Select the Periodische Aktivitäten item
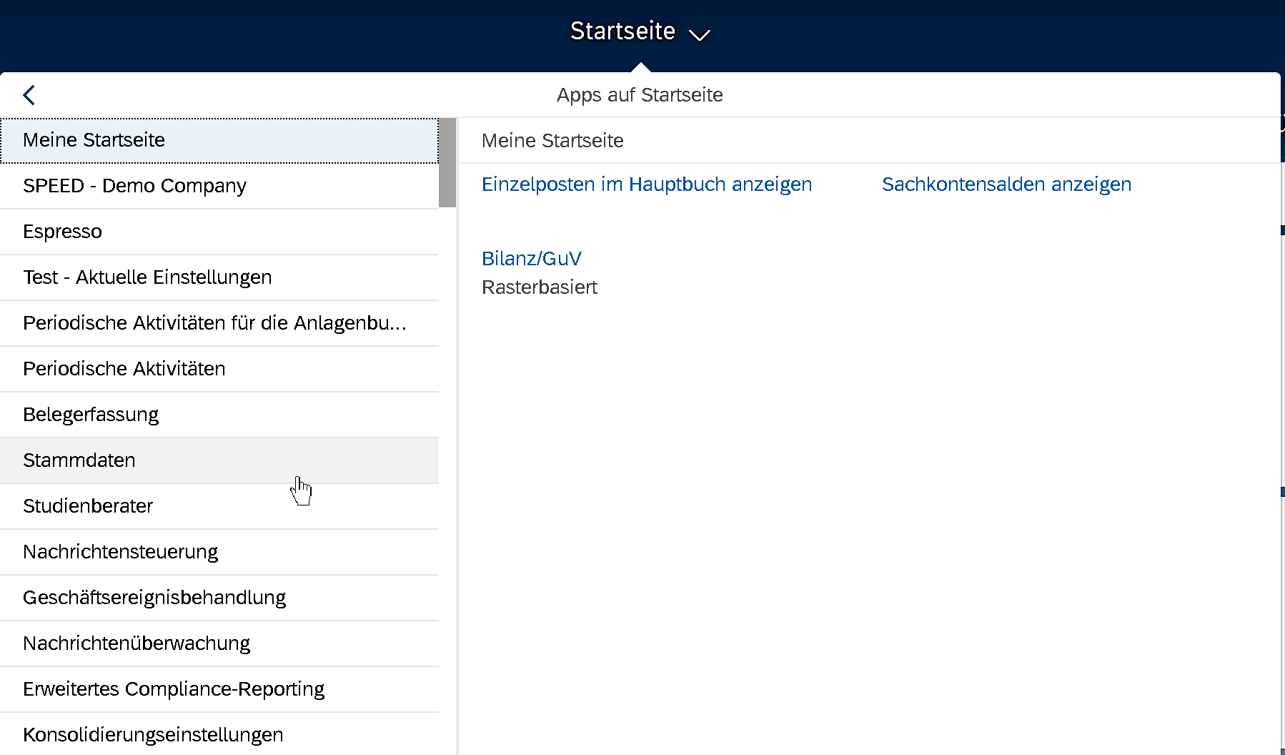Viewport: 1285px width, 755px height. tap(219, 369)
